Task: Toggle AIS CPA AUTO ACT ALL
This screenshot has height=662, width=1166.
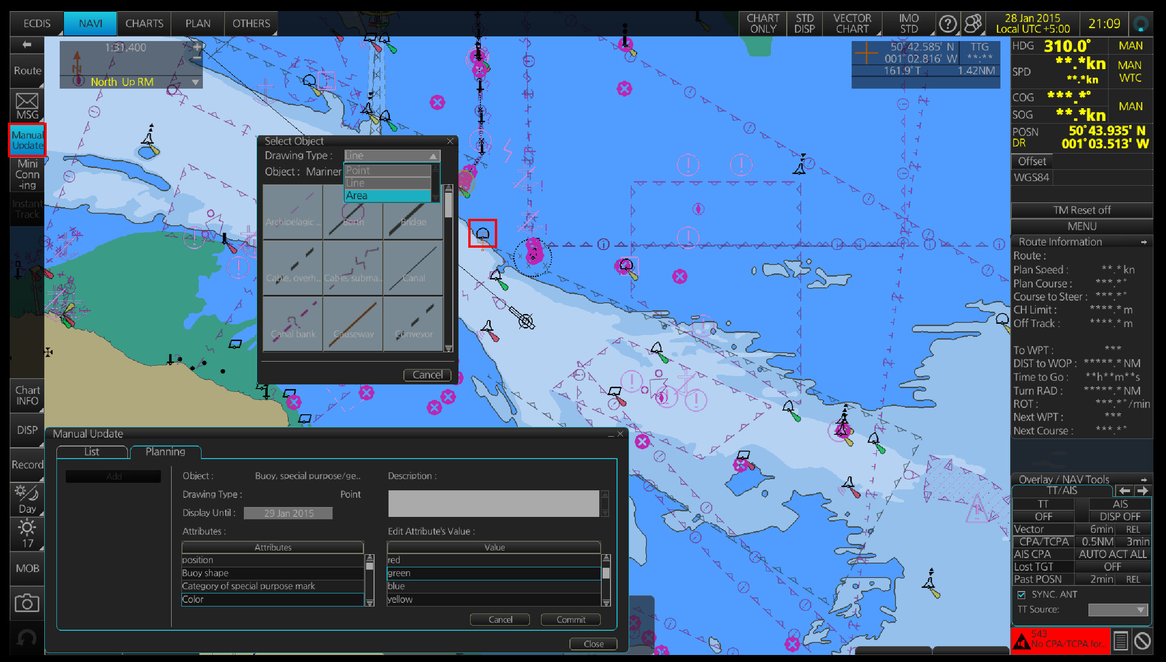Action: tap(1112, 554)
